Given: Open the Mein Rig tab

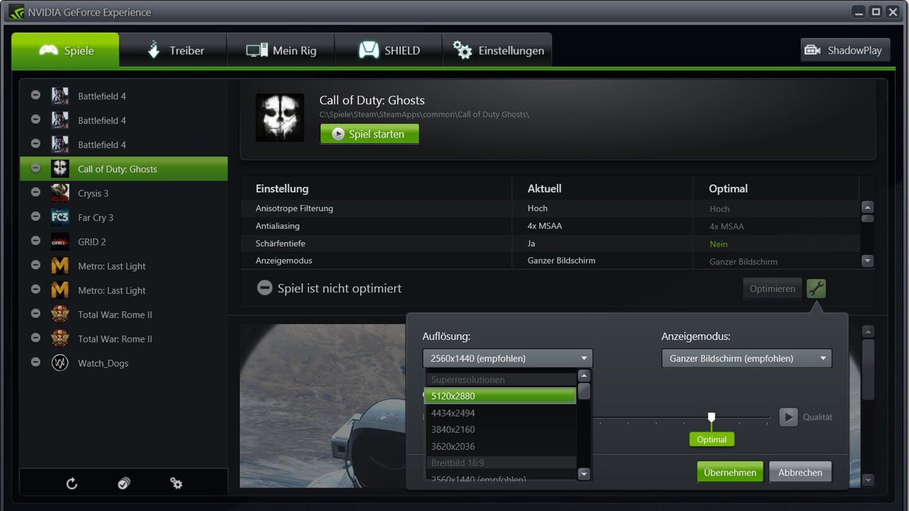Looking at the screenshot, I should click(281, 50).
